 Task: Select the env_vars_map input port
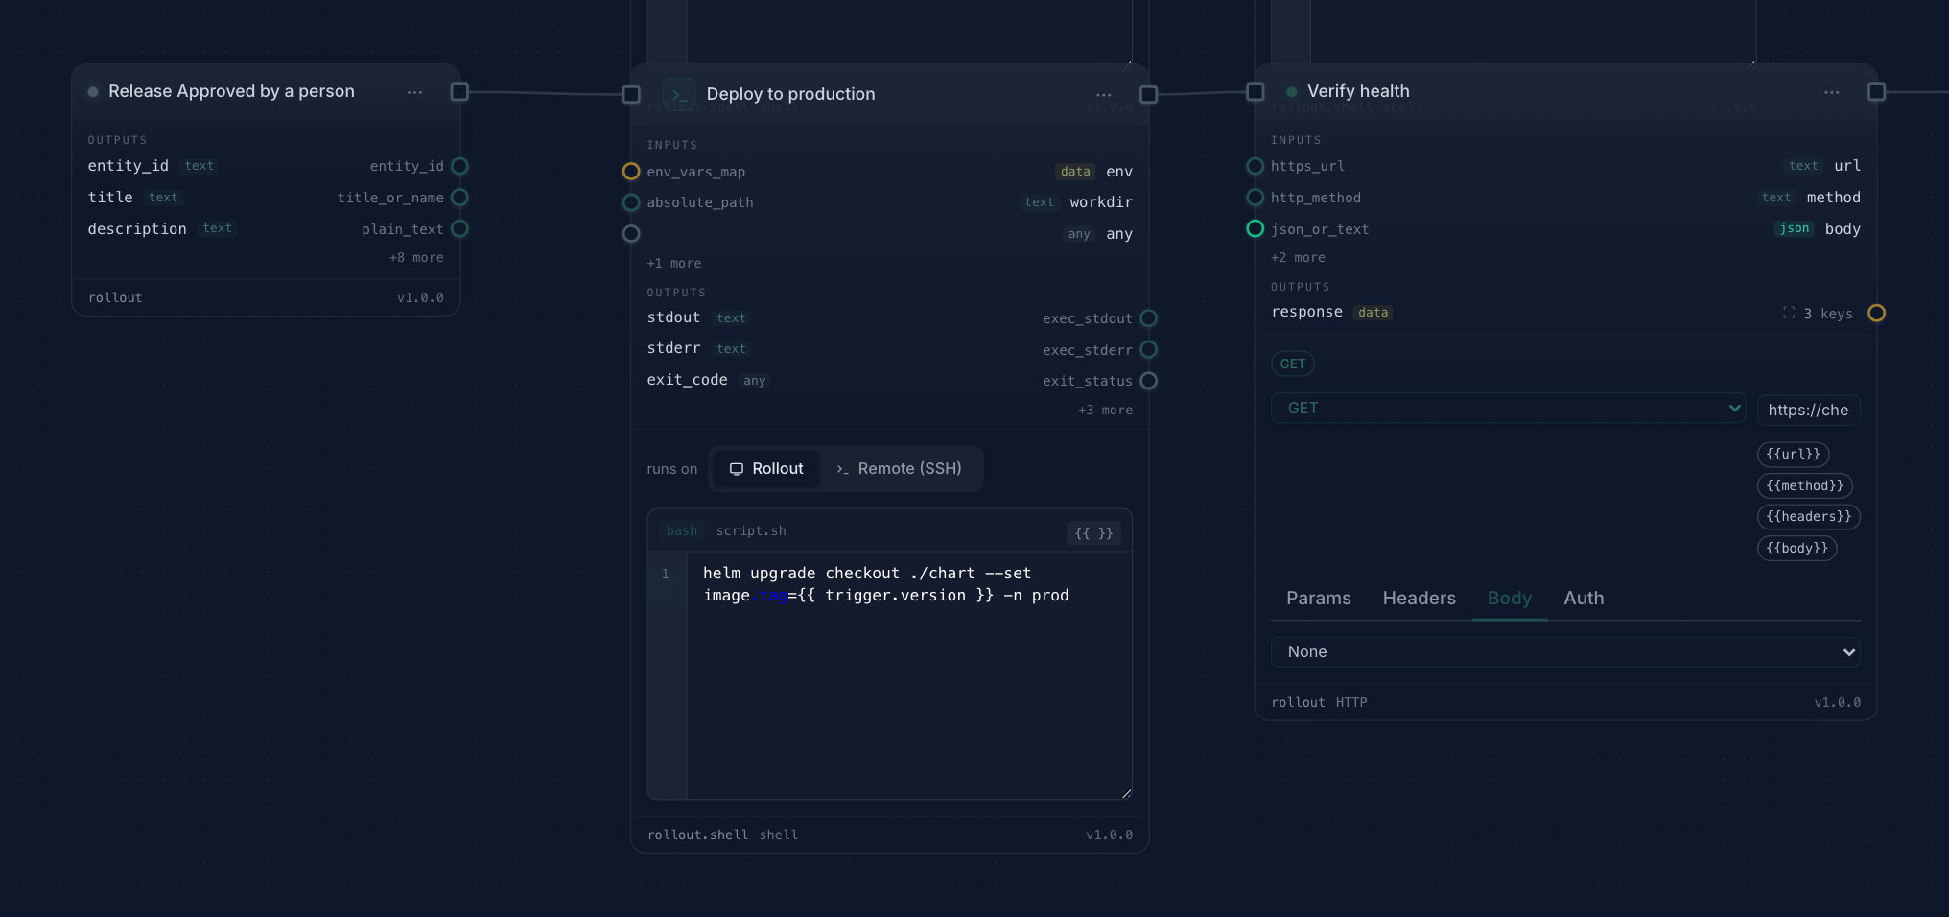point(631,171)
